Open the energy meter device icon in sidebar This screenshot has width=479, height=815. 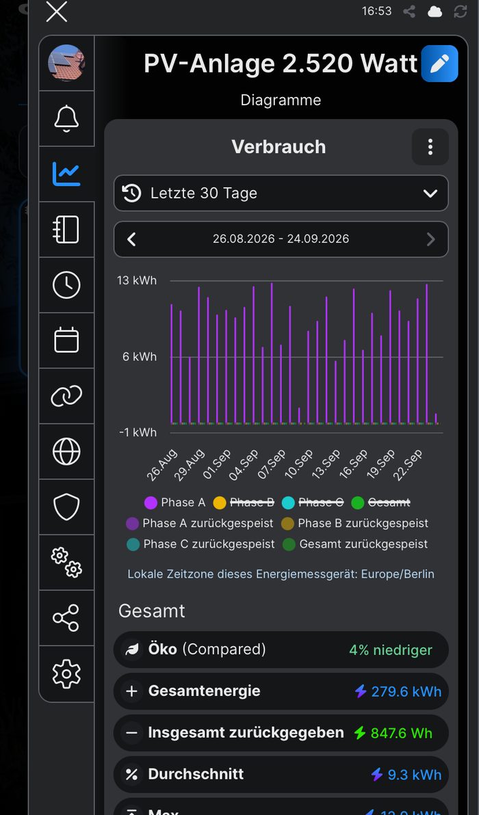click(66, 229)
